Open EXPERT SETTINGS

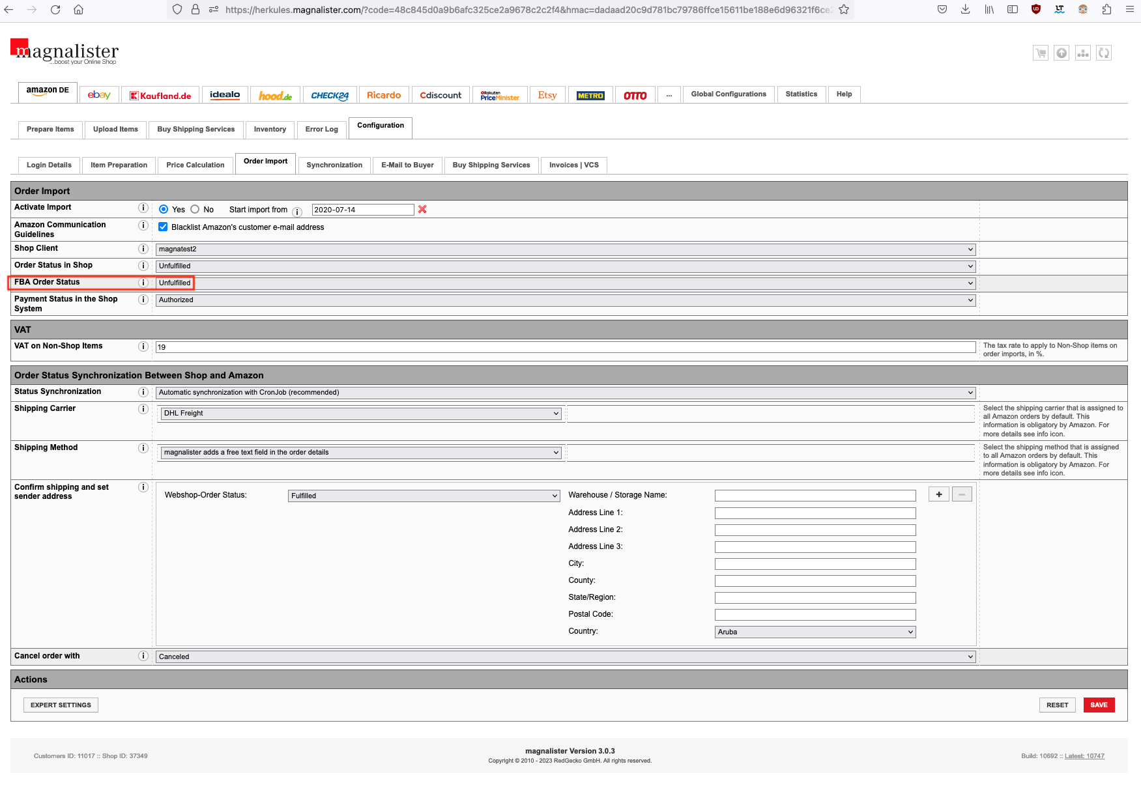61,705
